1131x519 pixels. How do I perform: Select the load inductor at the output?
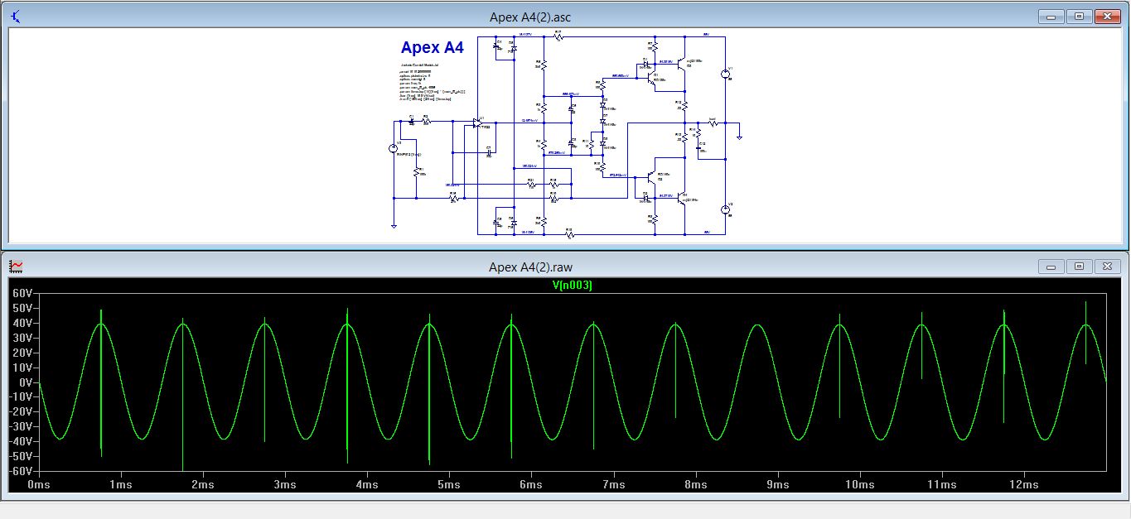[713, 123]
